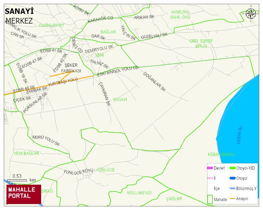Click the ORG. EŞREF BİTLİS label

(201, 44)
